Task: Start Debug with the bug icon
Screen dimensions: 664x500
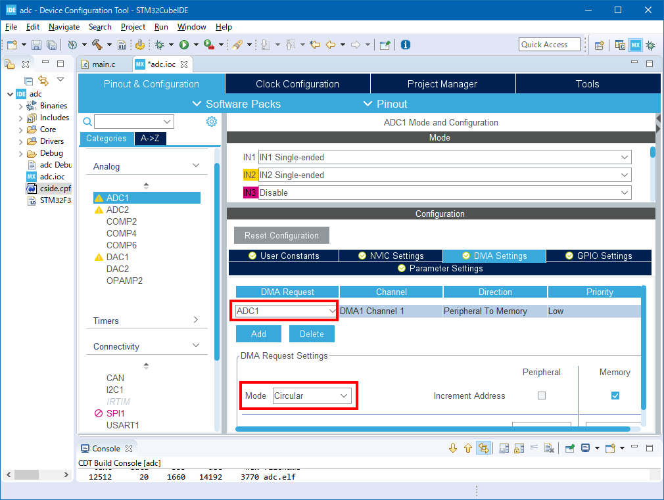Action: tap(160, 45)
